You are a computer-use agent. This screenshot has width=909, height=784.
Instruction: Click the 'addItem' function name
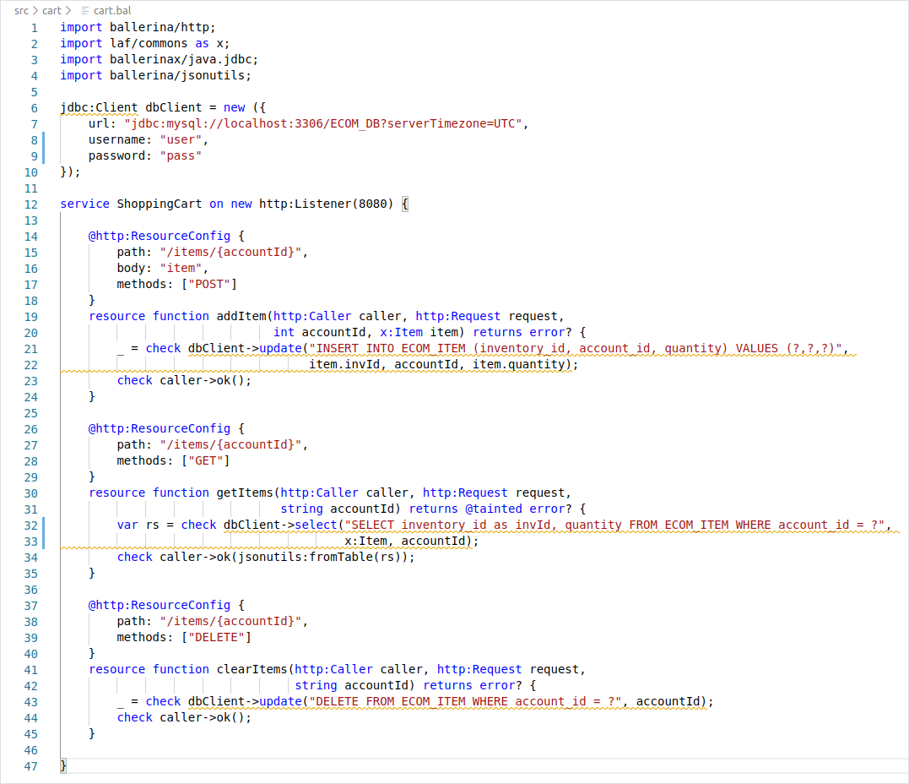tap(241, 316)
